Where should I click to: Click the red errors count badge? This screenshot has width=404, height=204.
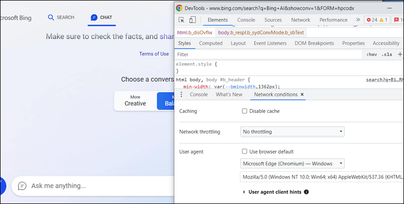tap(372, 20)
